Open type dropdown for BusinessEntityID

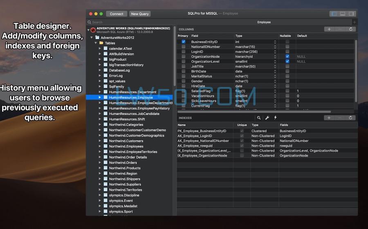[x=275, y=42]
